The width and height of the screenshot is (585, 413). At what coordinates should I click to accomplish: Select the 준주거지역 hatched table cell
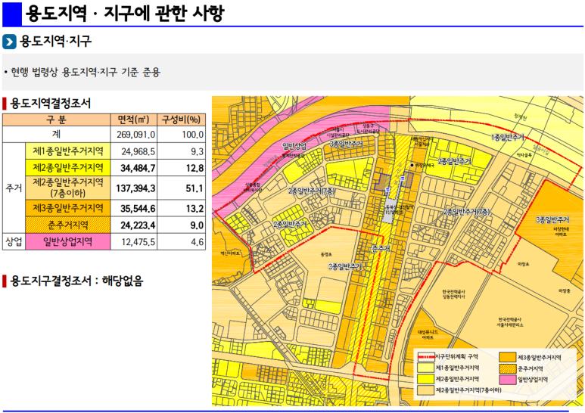68,225
